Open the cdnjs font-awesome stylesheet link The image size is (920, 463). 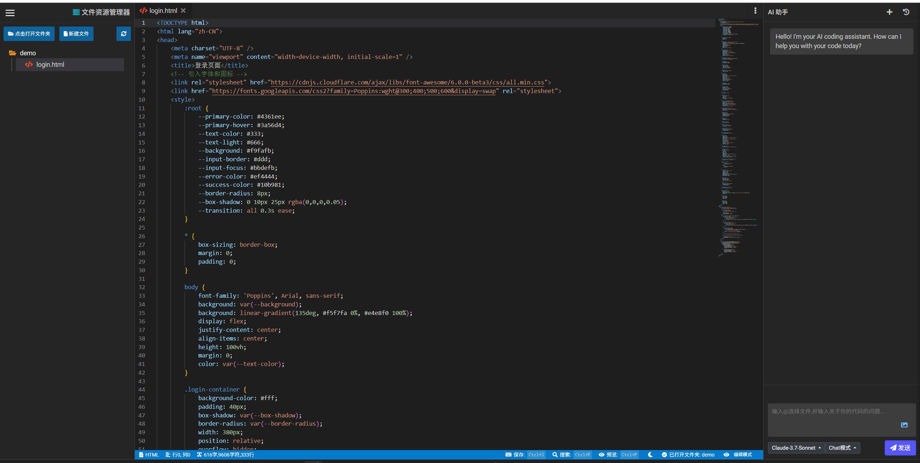point(407,83)
